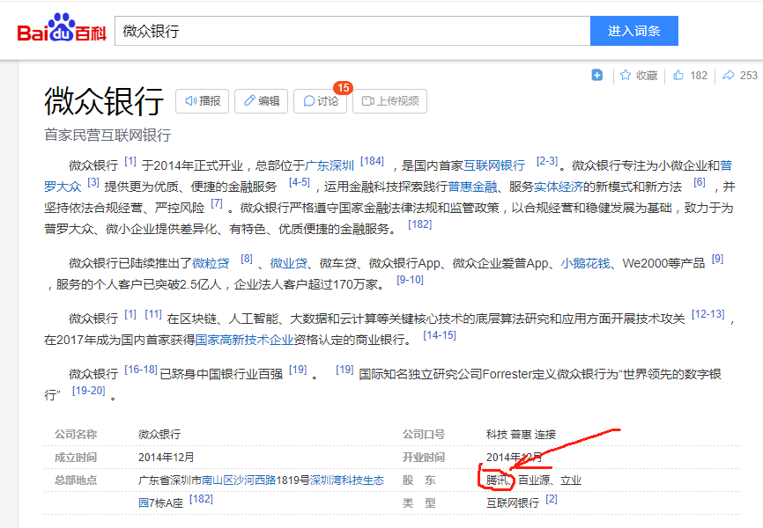Click the reference [11] citation
This screenshot has height=528, width=763.
point(153,314)
